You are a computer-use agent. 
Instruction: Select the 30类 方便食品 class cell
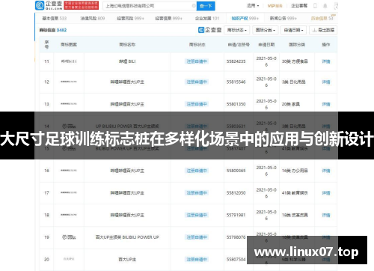pyautogui.click(x=295, y=61)
